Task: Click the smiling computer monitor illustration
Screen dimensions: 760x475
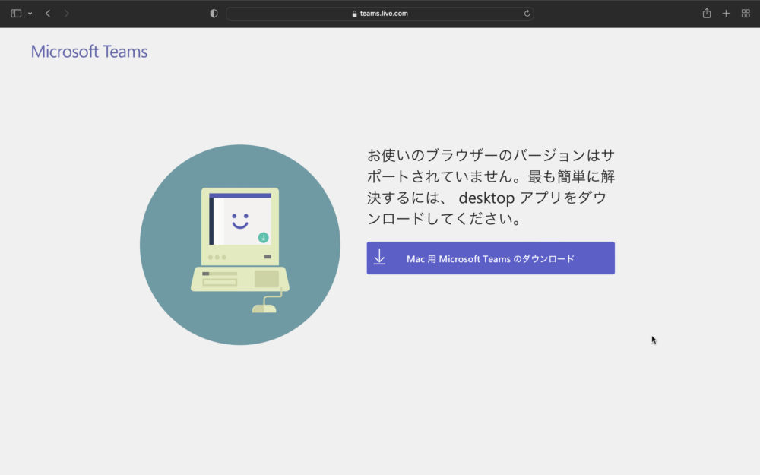Action: click(x=239, y=220)
